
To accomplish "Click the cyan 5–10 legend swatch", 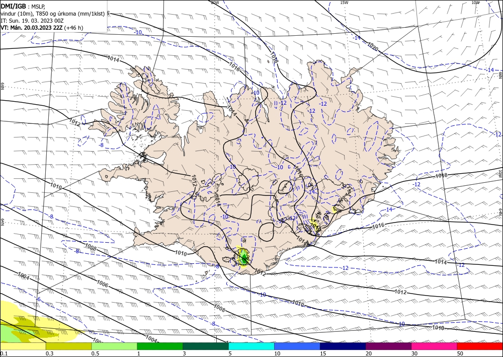I will [x=251, y=346].
